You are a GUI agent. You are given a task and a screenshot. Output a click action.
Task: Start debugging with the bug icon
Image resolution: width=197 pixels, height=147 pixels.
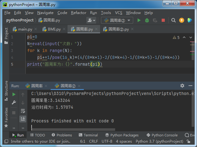[147, 20]
